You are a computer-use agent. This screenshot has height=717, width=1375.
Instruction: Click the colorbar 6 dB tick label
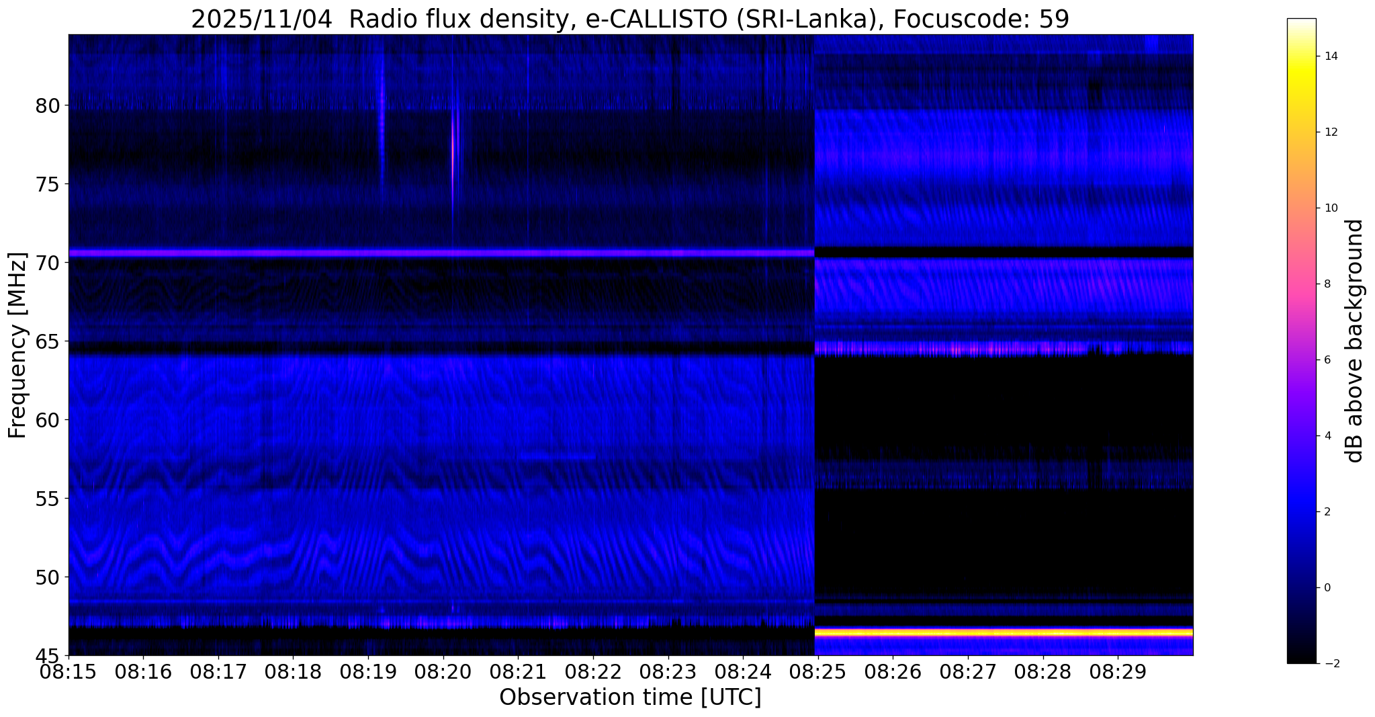coord(1326,360)
